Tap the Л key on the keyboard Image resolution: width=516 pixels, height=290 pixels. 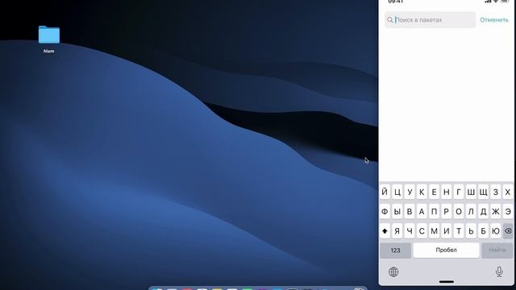[471, 212]
